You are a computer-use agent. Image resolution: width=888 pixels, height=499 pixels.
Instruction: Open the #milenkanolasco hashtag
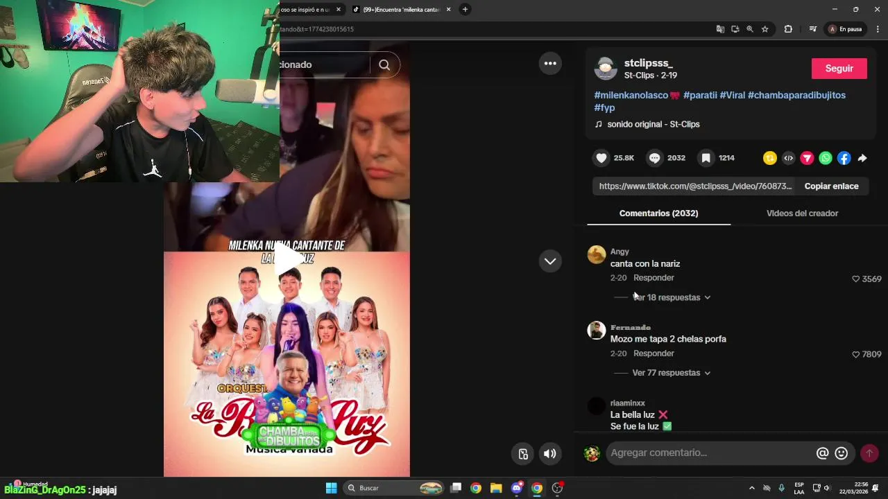click(636, 95)
